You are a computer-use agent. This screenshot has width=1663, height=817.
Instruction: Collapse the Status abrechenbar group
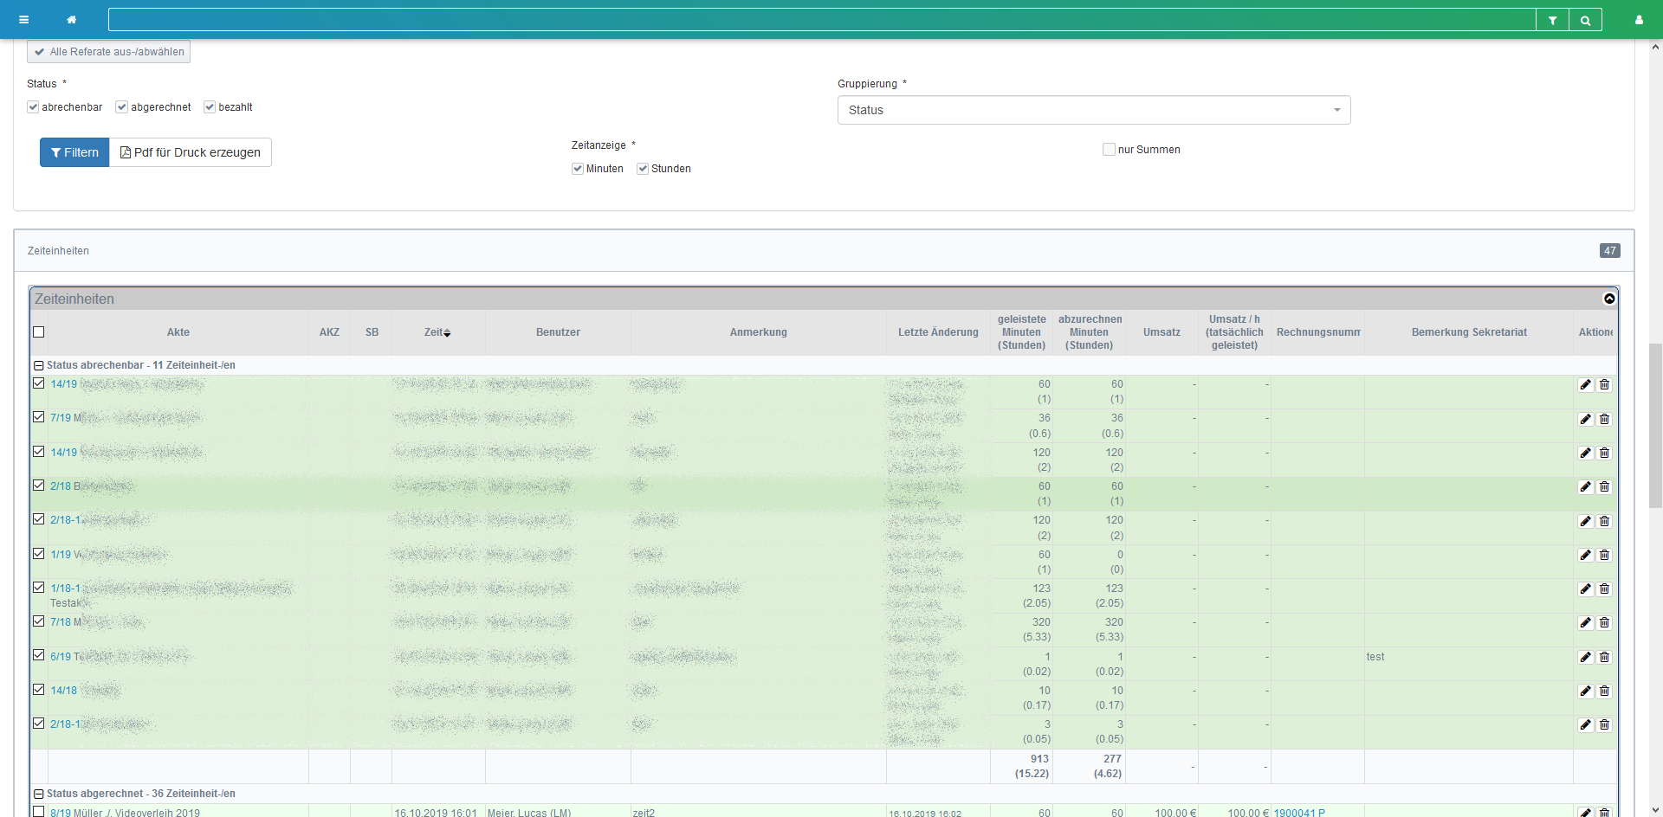39,365
